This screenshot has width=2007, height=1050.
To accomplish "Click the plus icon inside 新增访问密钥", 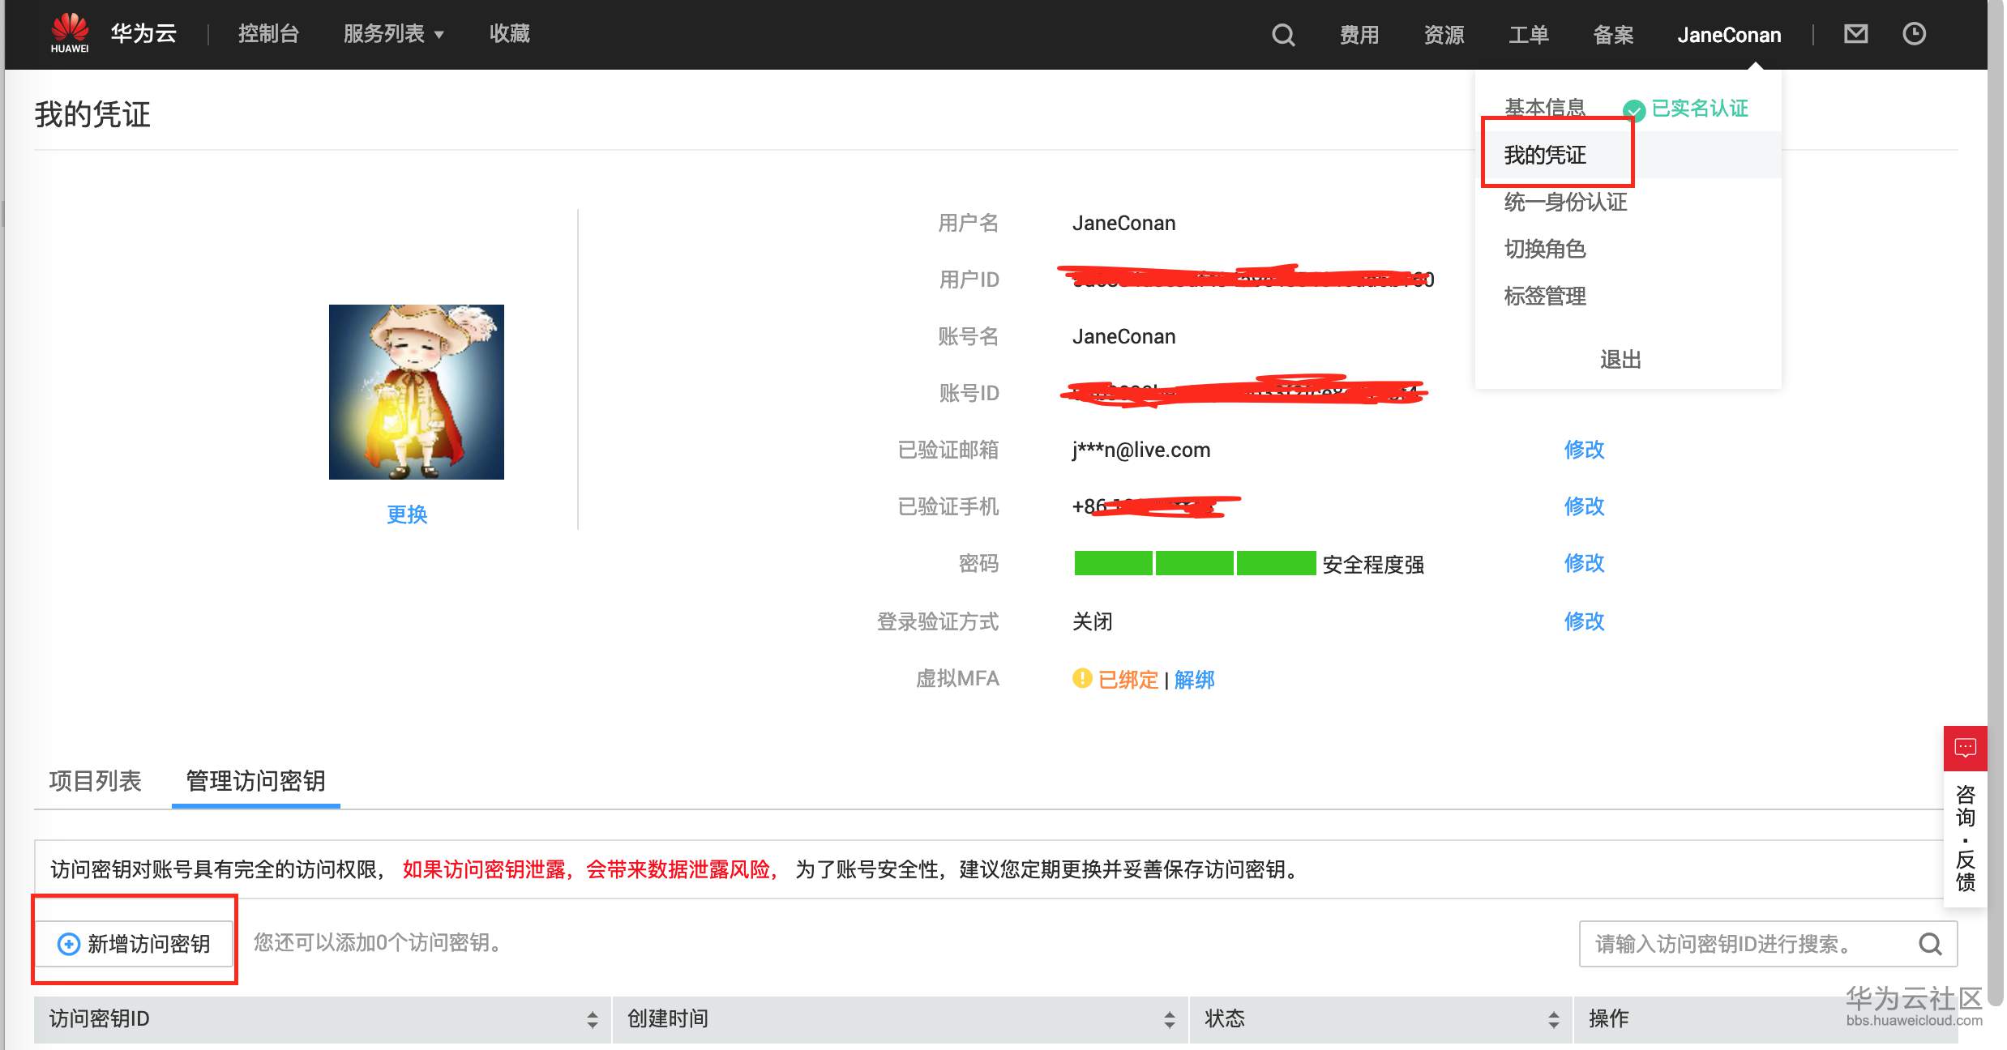I will pyautogui.click(x=67, y=944).
